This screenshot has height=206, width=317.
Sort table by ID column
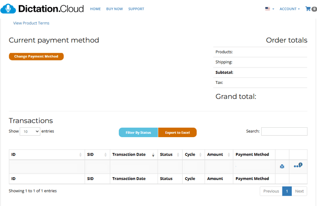pos(46,155)
